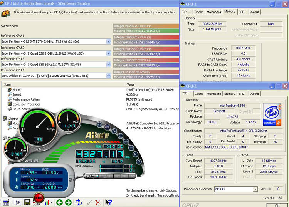Click the Current CPU Integer x8 iSSE2 31088 bar

[x=146, y=26]
